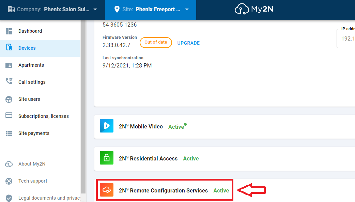Click the Apartments folder icon
The width and height of the screenshot is (355, 202).
pos(9,65)
